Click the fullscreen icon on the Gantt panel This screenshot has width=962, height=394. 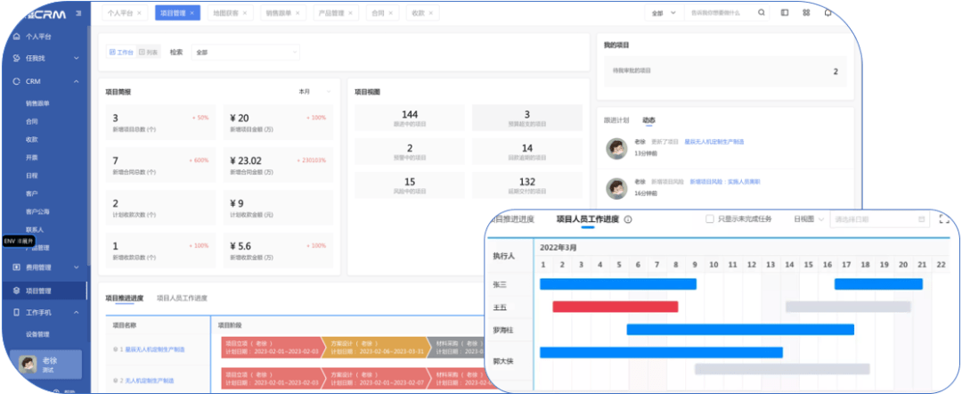[944, 219]
